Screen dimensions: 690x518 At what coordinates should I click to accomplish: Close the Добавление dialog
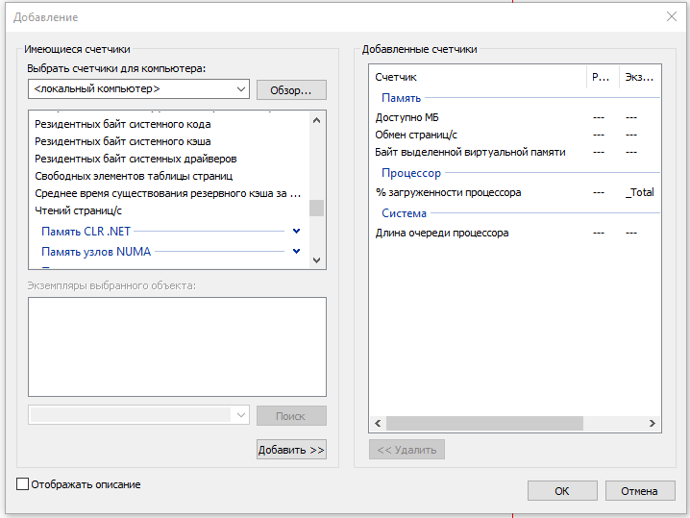point(672,16)
